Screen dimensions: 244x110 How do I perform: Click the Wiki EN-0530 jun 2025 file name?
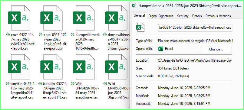tap(119, 91)
